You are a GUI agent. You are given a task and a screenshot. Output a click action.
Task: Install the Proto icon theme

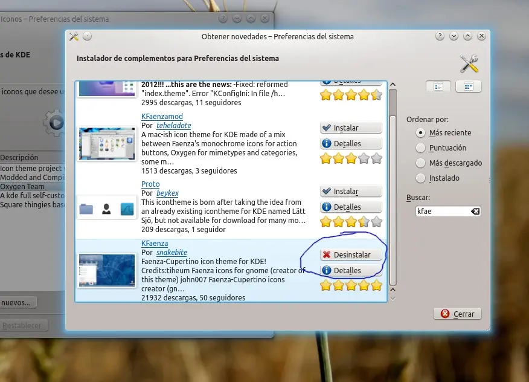click(x=351, y=191)
